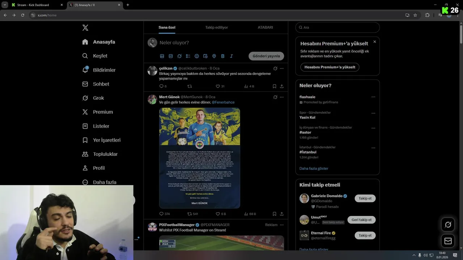The height and width of the screenshot is (260, 463).
Task: Like çelikzın's post
Action: click(218, 86)
